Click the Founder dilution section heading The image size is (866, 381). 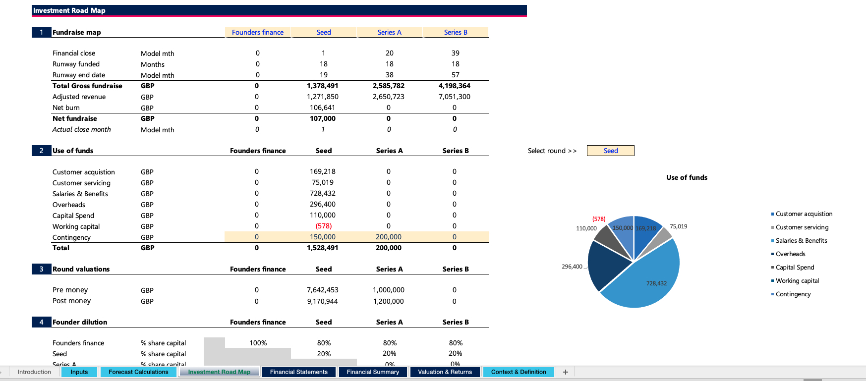pos(80,322)
